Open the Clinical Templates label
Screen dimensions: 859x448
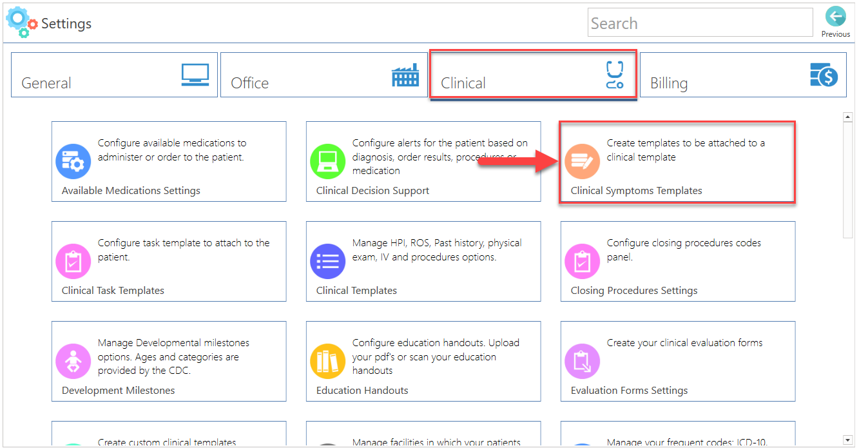point(356,290)
